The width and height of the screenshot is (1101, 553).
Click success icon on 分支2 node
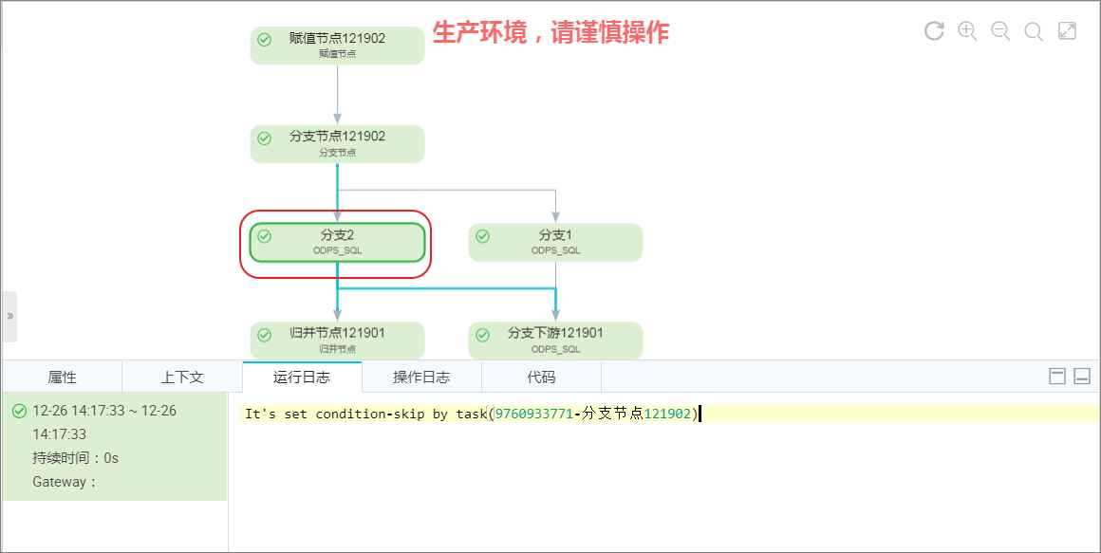(x=264, y=236)
